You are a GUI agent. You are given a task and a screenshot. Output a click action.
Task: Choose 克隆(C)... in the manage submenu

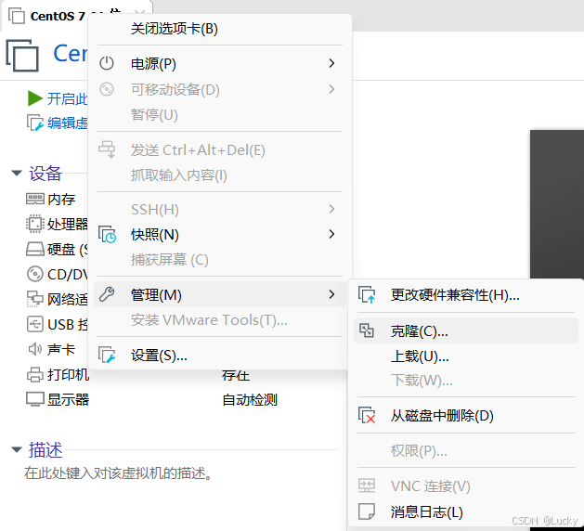pos(465,330)
